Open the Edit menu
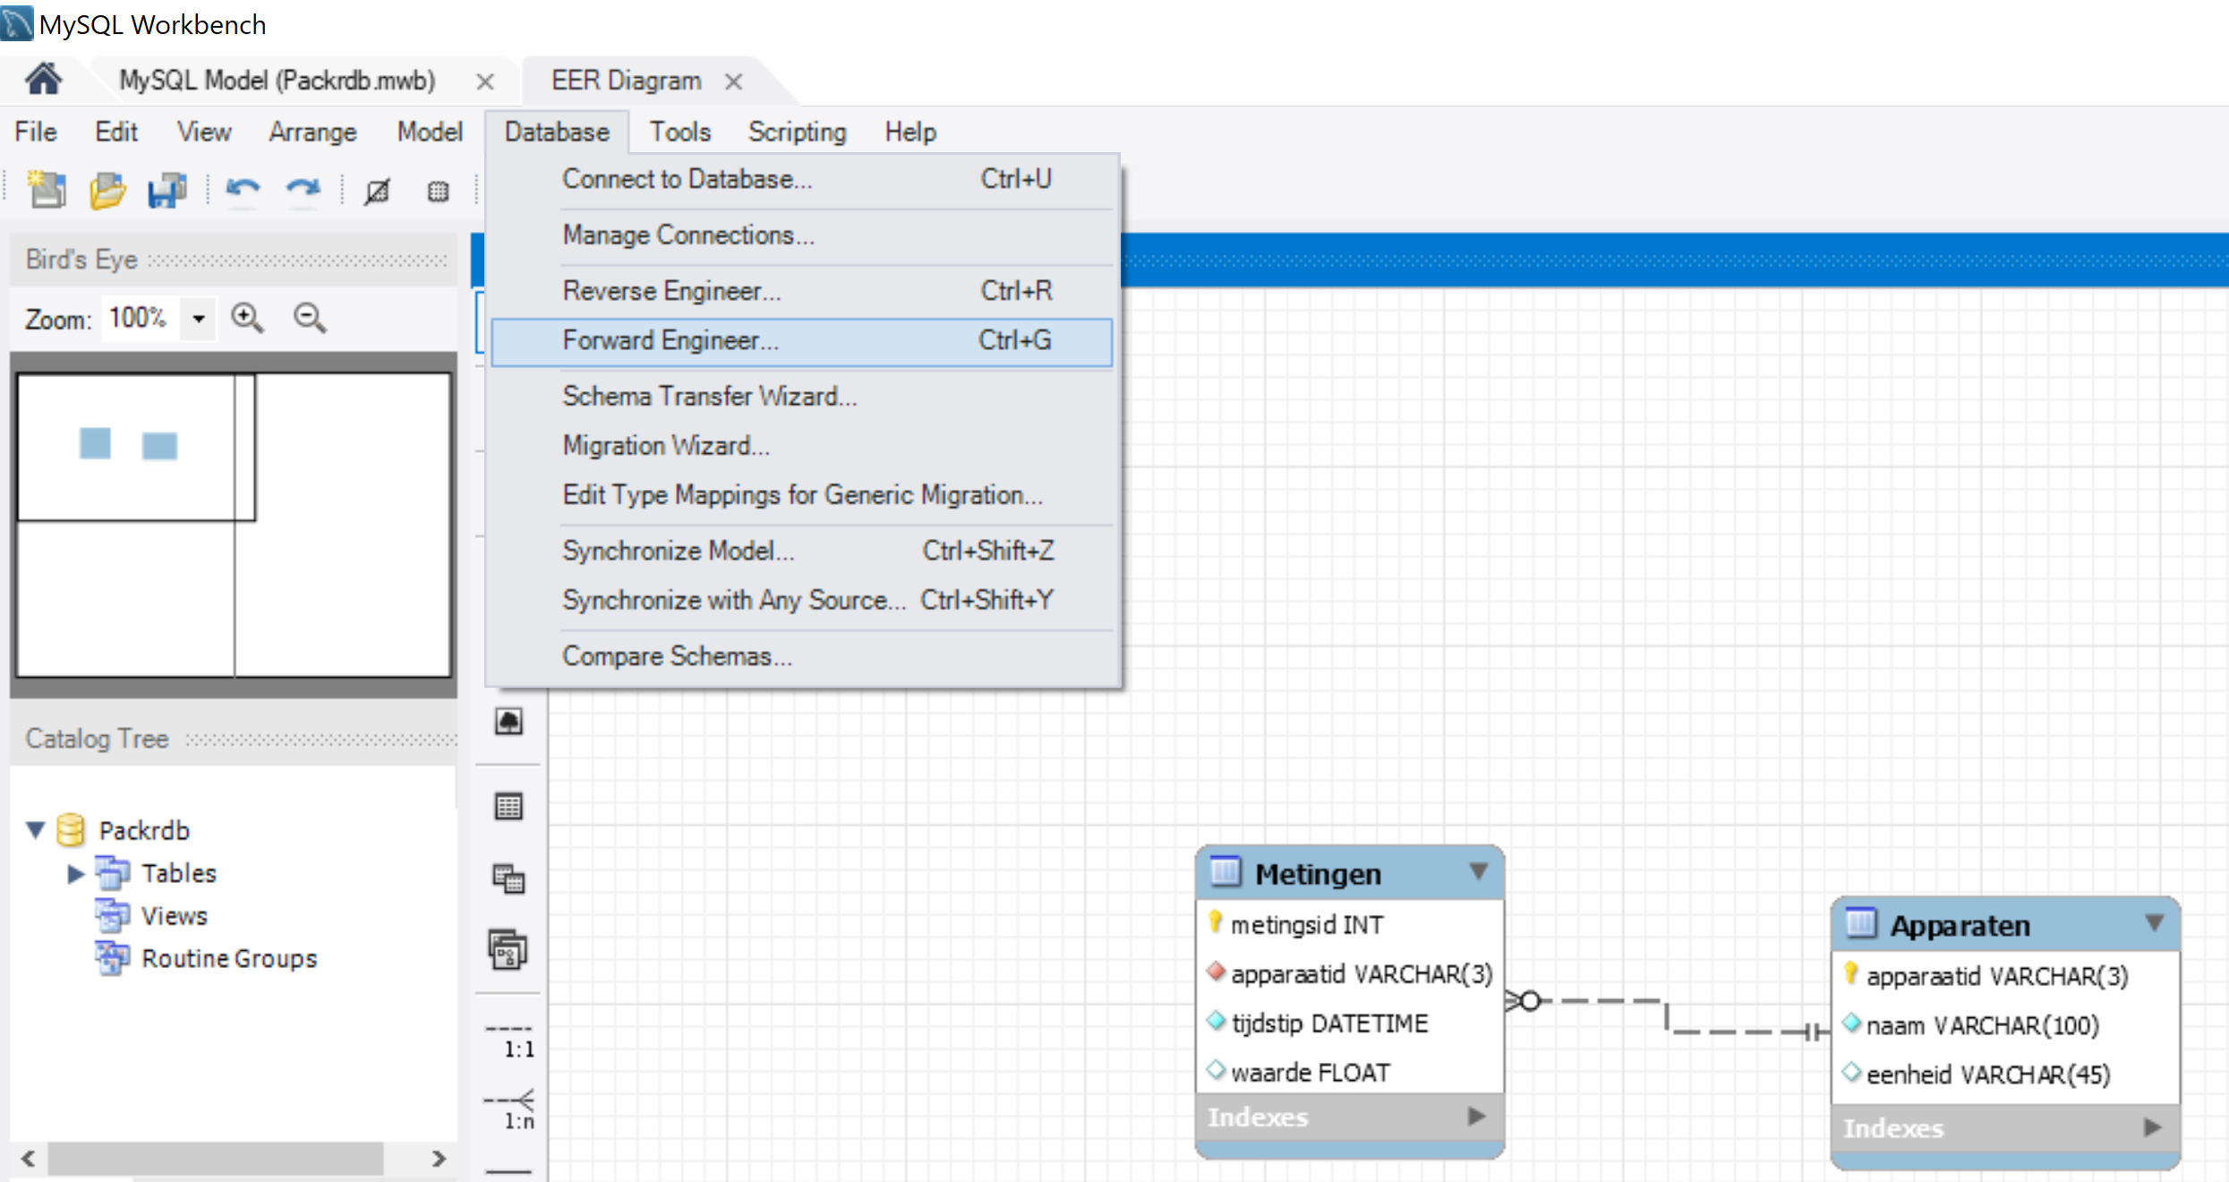The width and height of the screenshot is (2229, 1182). pyautogui.click(x=116, y=132)
